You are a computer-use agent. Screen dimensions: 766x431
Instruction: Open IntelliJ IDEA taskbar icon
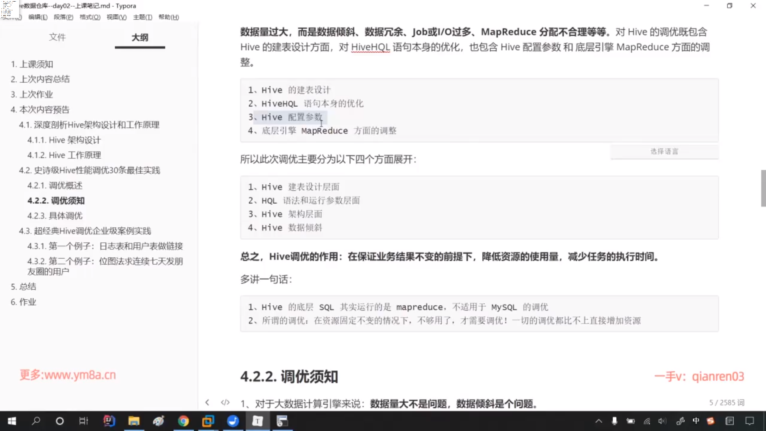(109, 421)
